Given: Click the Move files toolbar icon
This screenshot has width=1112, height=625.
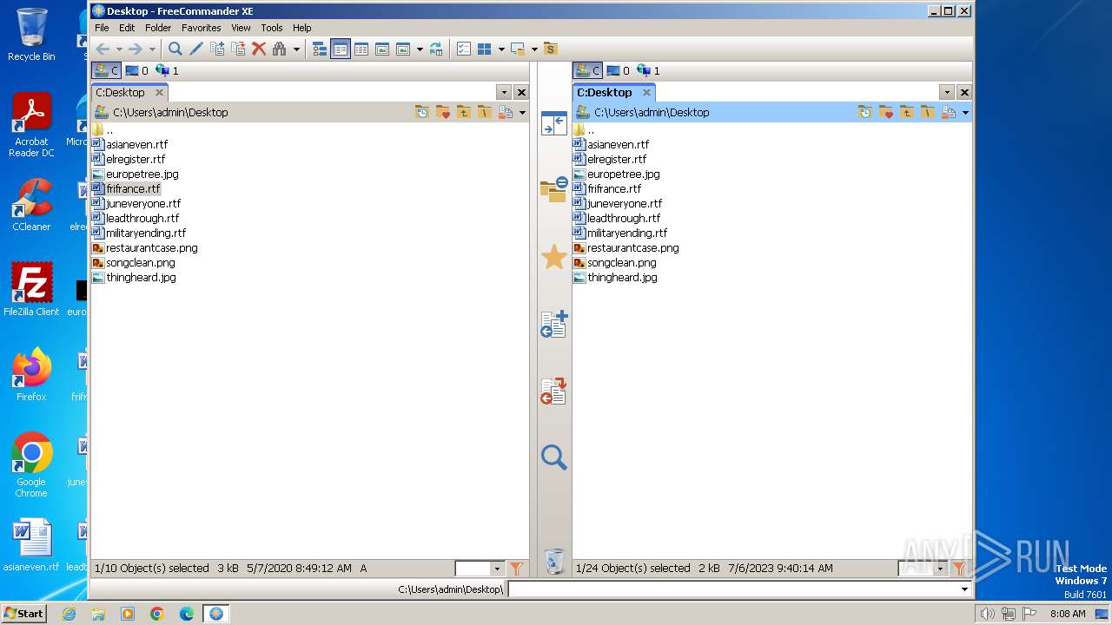Looking at the screenshot, I should tap(238, 49).
